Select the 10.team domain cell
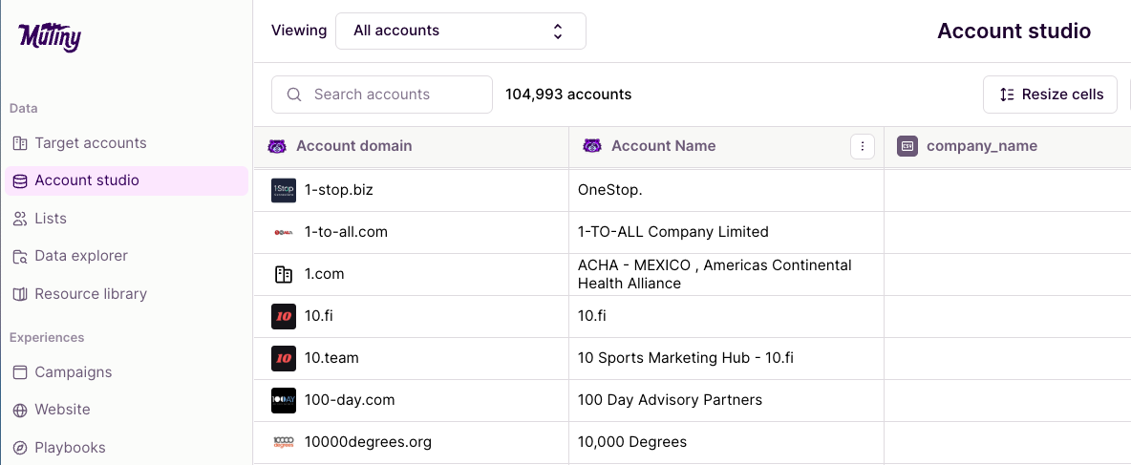 [411, 358]
